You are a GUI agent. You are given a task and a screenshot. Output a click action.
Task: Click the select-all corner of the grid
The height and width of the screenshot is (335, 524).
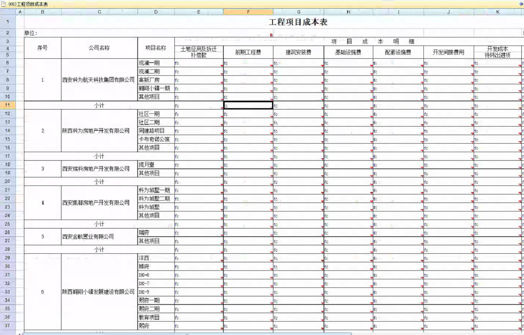pos(8,12)
